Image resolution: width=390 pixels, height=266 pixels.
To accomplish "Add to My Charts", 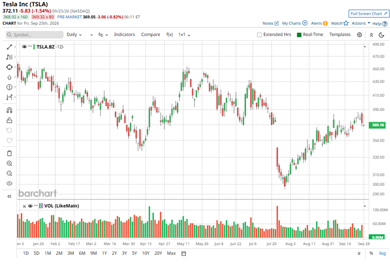I will point(295,23).
